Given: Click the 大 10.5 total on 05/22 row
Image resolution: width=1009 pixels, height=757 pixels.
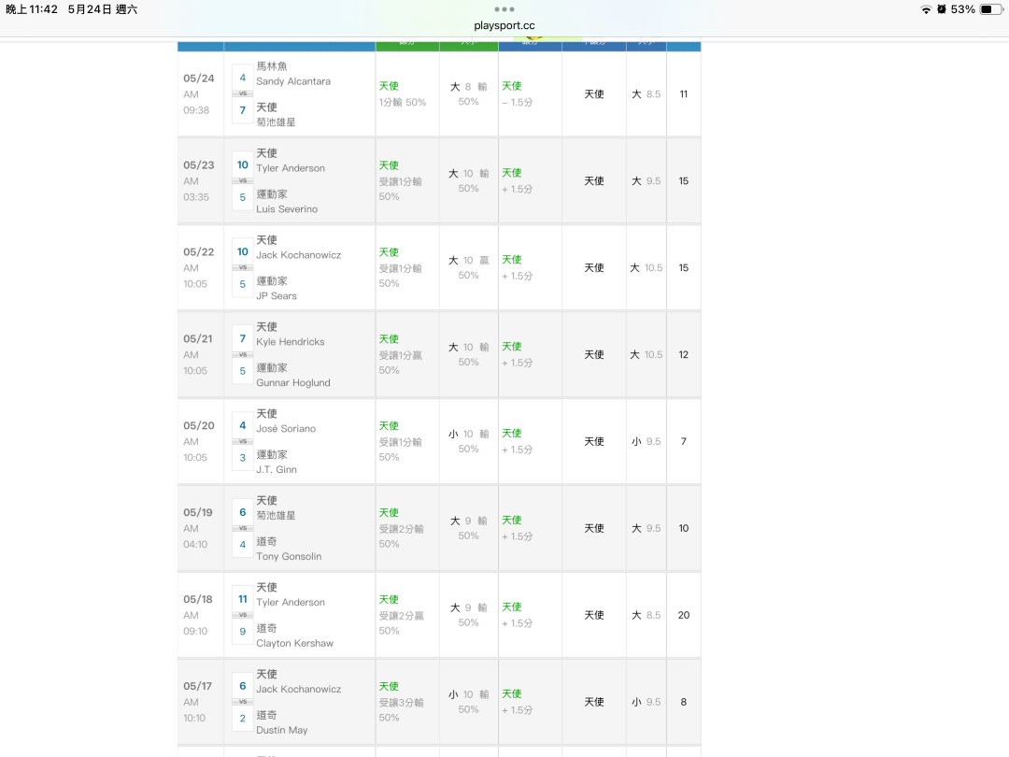Looking at the screenshot, I should point(646,267).
